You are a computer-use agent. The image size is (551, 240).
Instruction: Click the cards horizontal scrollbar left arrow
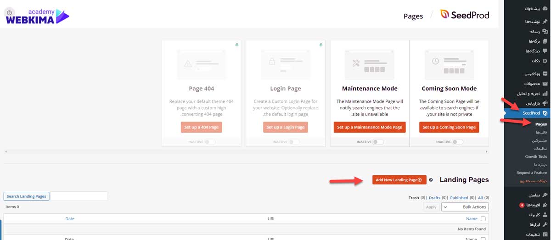tap(6, 151)
